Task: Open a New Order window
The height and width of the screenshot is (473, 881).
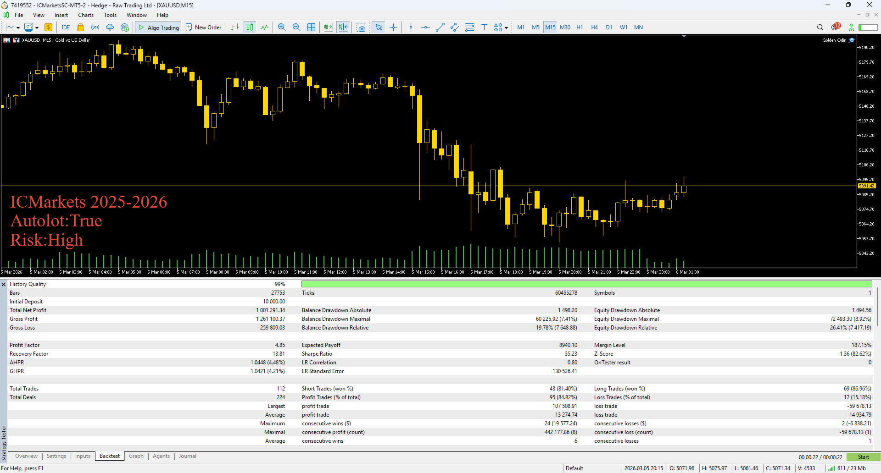Action: 203,27
